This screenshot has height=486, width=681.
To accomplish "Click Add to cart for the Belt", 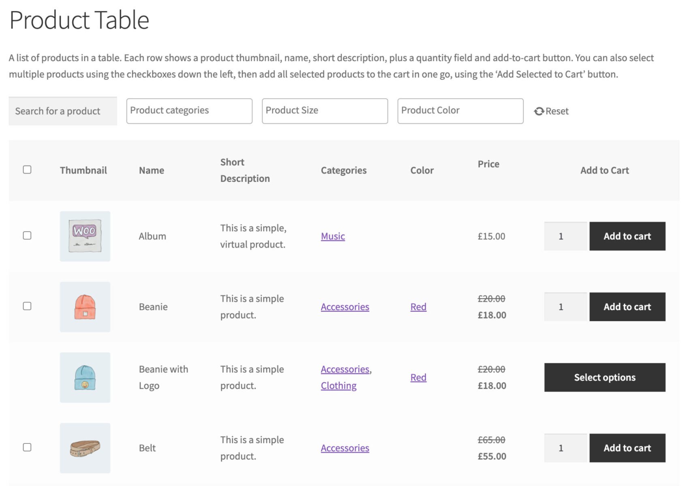I will (627, 448).
